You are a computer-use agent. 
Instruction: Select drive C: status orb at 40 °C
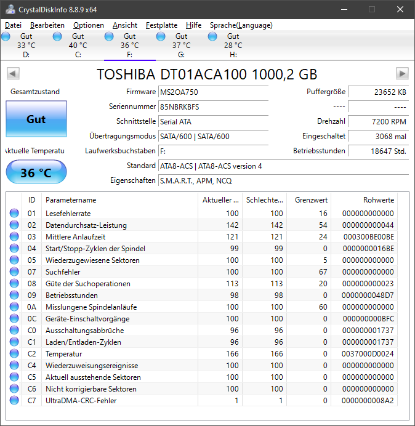coord(57,36)
